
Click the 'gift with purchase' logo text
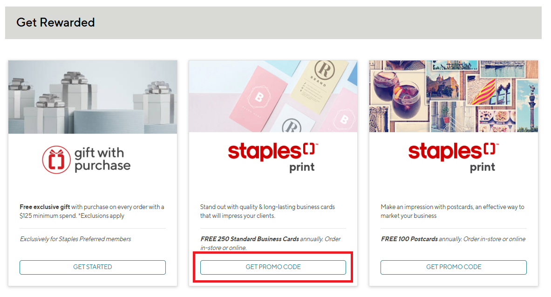tap(102, 159)
